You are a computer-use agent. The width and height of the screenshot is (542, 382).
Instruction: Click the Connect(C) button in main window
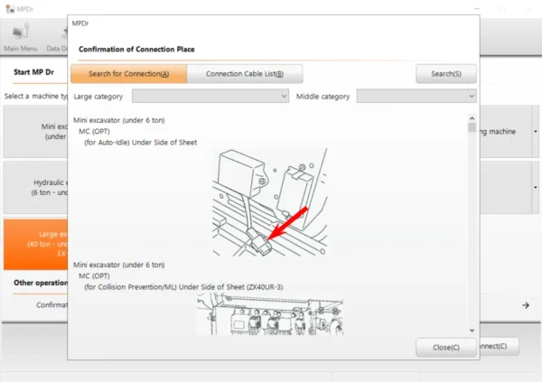[499, 346]
